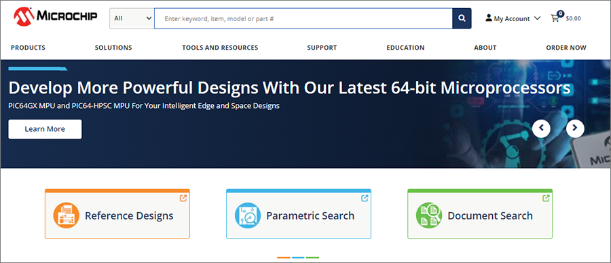
Task: Open the PRODUCTS menu
Action: coord(28,48)
